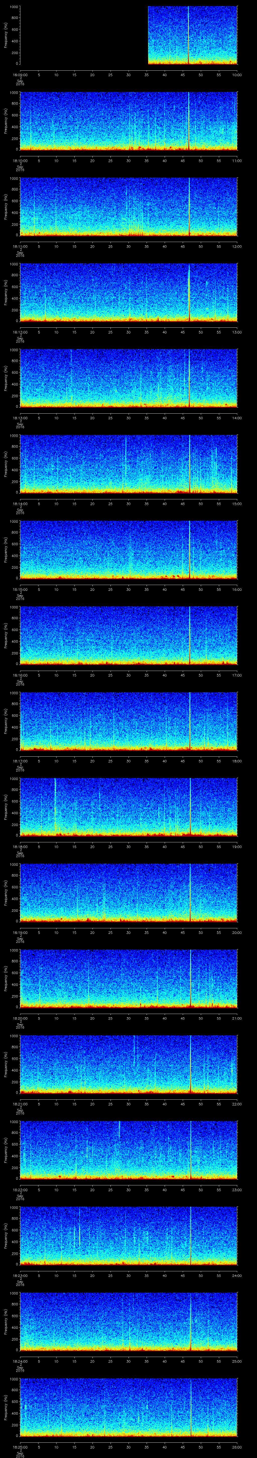Click the Frequency (Hz) label of 18:20:00 panel
Image resolution: width=257 pixels, height=1458 pixels.
pyautogui.click(x=6, y=979)
